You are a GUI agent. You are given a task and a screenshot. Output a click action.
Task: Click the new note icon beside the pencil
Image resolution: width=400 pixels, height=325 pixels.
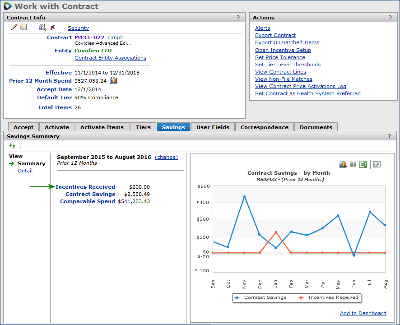point(23,28)
